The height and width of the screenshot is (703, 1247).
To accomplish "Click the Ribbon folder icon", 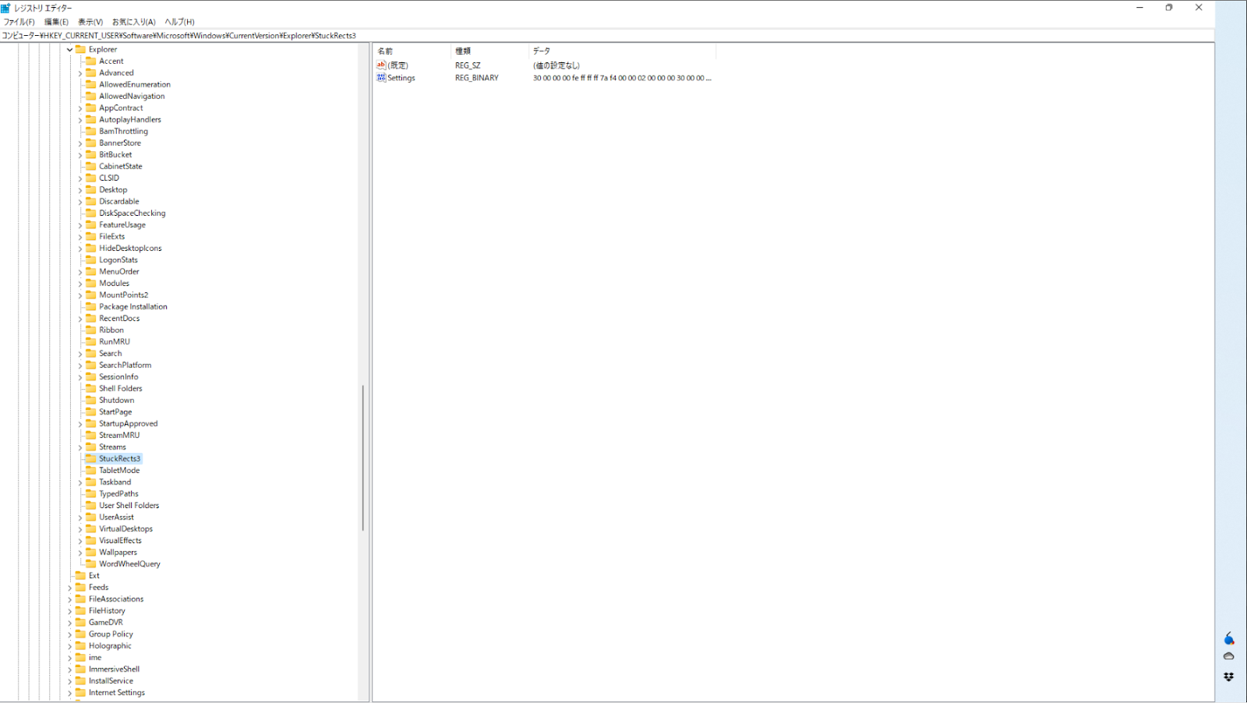I will pyautogui.click(x=91, y=330).
